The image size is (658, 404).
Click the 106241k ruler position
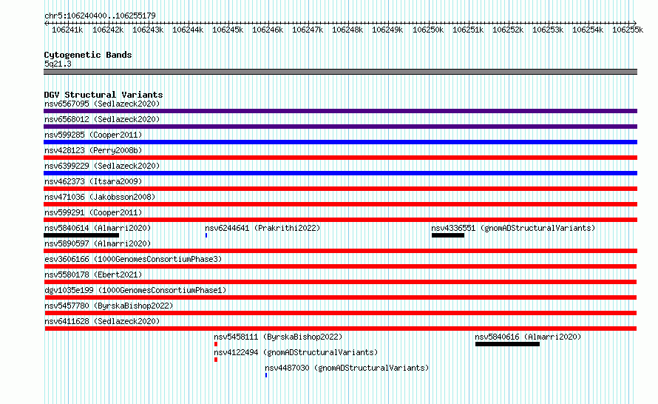pos(67,30)
